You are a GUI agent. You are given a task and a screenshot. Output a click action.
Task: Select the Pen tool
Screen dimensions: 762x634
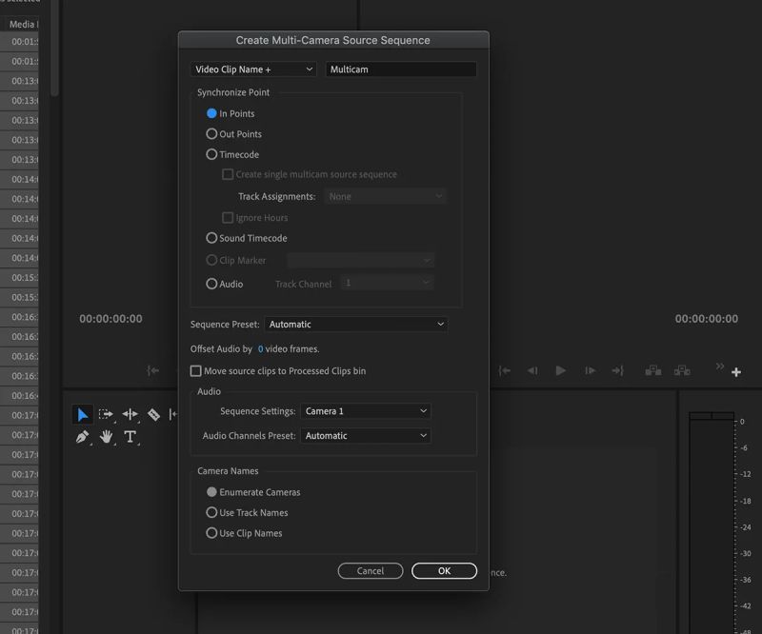click(81, 436)
